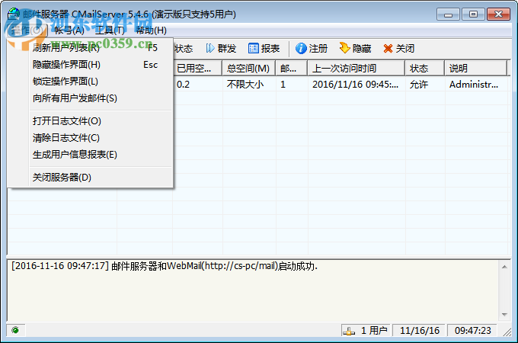518x343 pixels.
Task: Open the 工具(T) menu
Action: coord(110,30)
